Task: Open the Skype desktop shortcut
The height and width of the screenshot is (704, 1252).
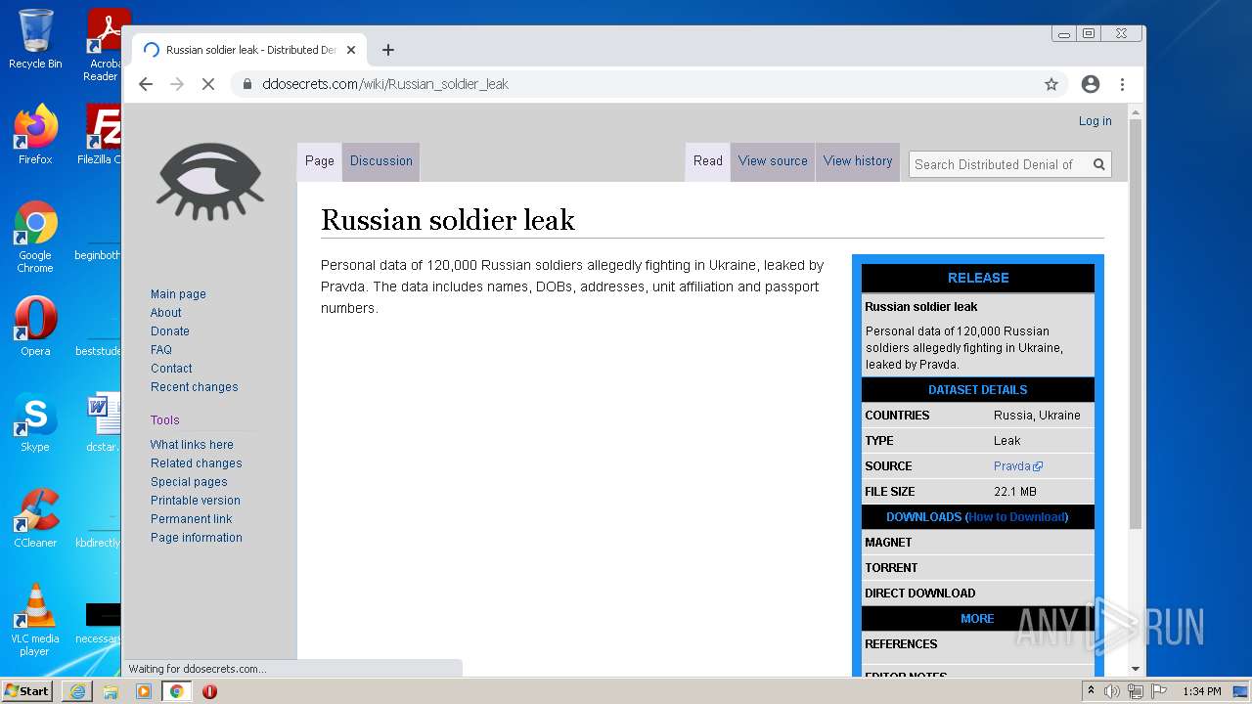Action: (x=35, y=421)
